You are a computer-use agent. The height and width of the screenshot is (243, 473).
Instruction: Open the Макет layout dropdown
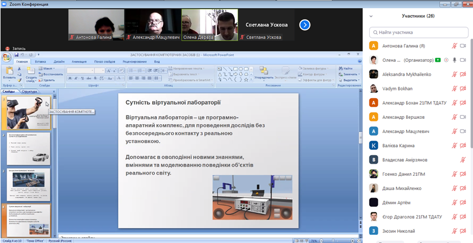click(x=49, y=69)
